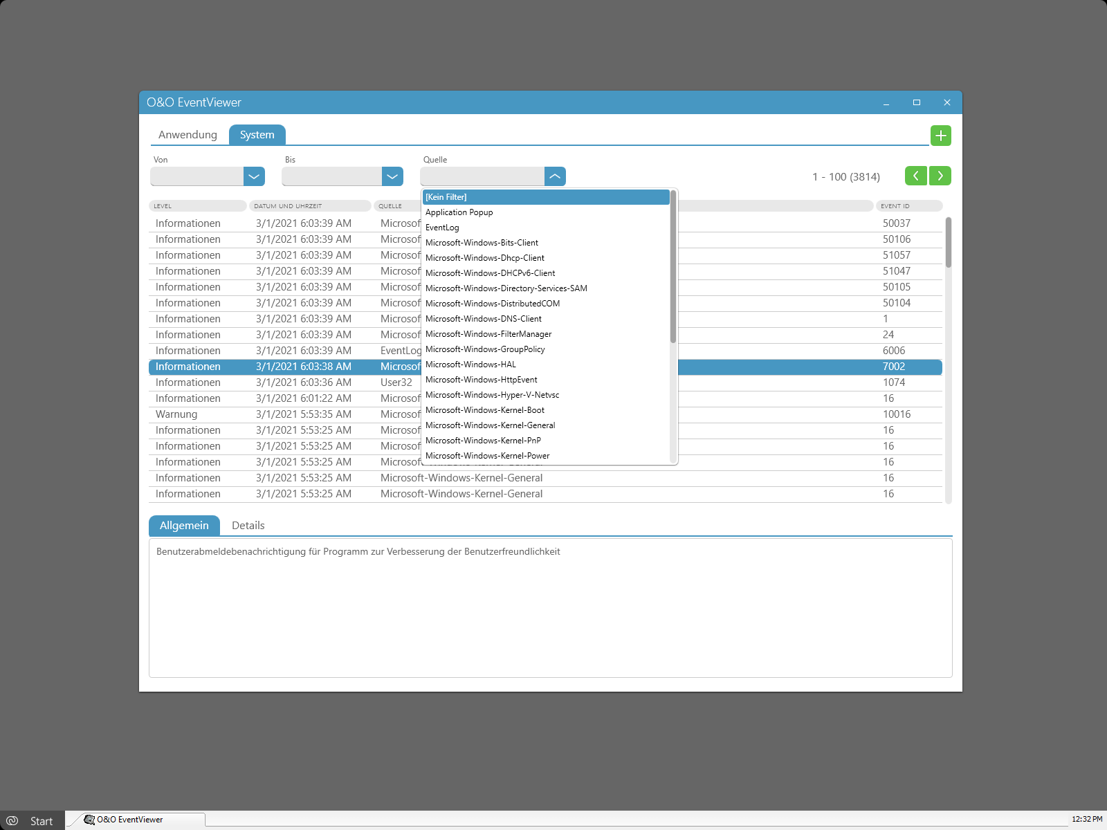Select the event row with ID 50037

point(545,223)
